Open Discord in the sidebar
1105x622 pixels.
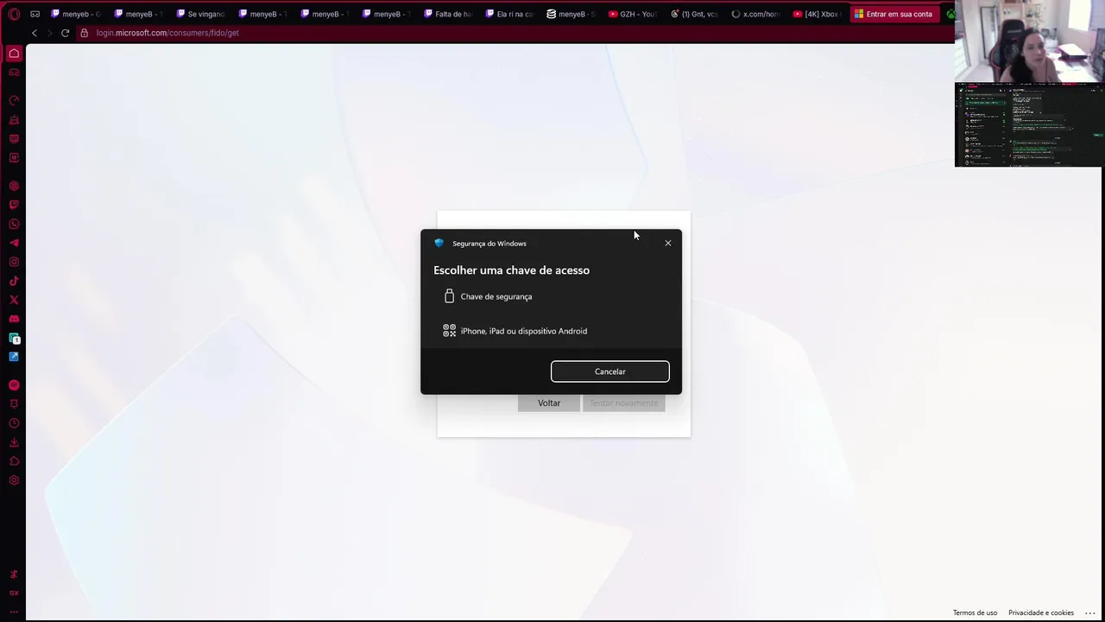click(x=14, y=319)
